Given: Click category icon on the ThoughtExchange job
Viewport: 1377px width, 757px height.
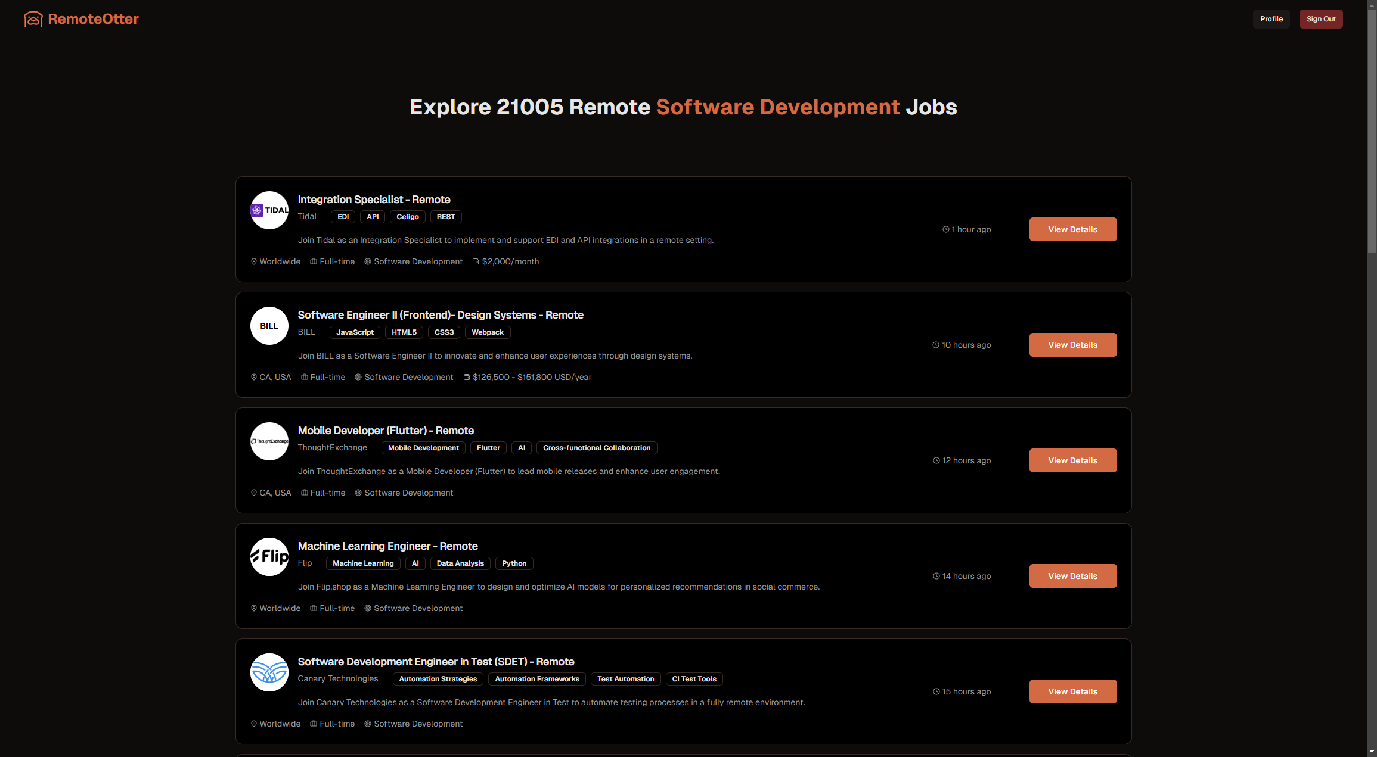Looking at the screenshot, I should tap(358, 493).
